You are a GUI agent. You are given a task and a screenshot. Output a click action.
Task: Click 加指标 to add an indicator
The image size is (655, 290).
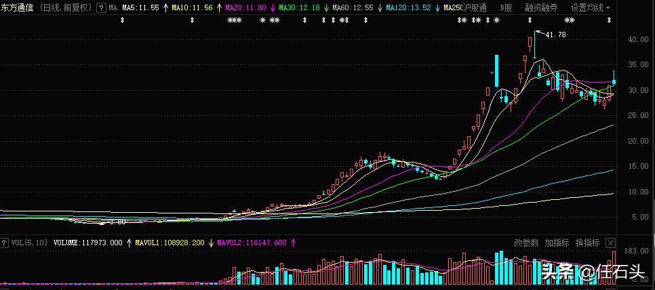point(557,243)
